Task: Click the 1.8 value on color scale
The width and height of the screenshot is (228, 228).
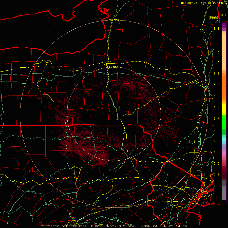Action: tap(217, 141)
